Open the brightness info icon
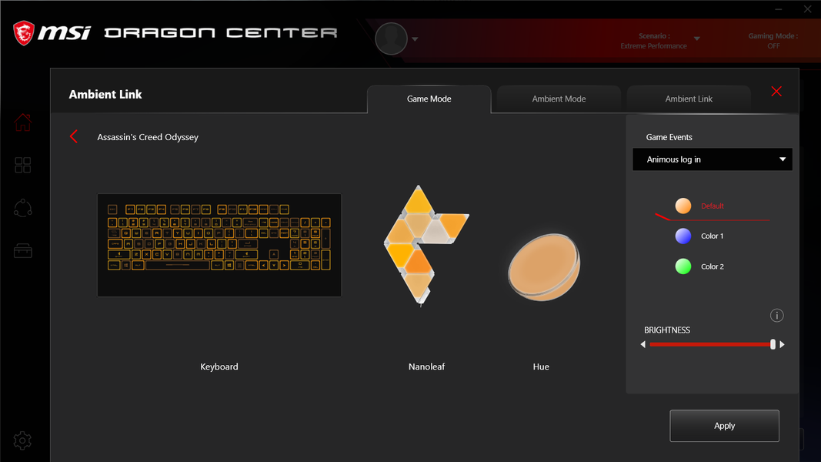821x462 pixels. click(776, 316)
